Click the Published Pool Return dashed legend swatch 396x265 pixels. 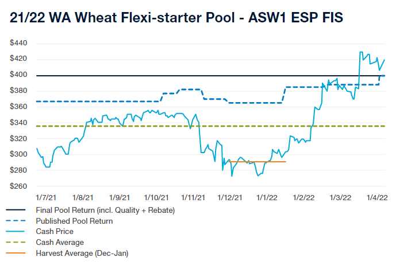17,221
